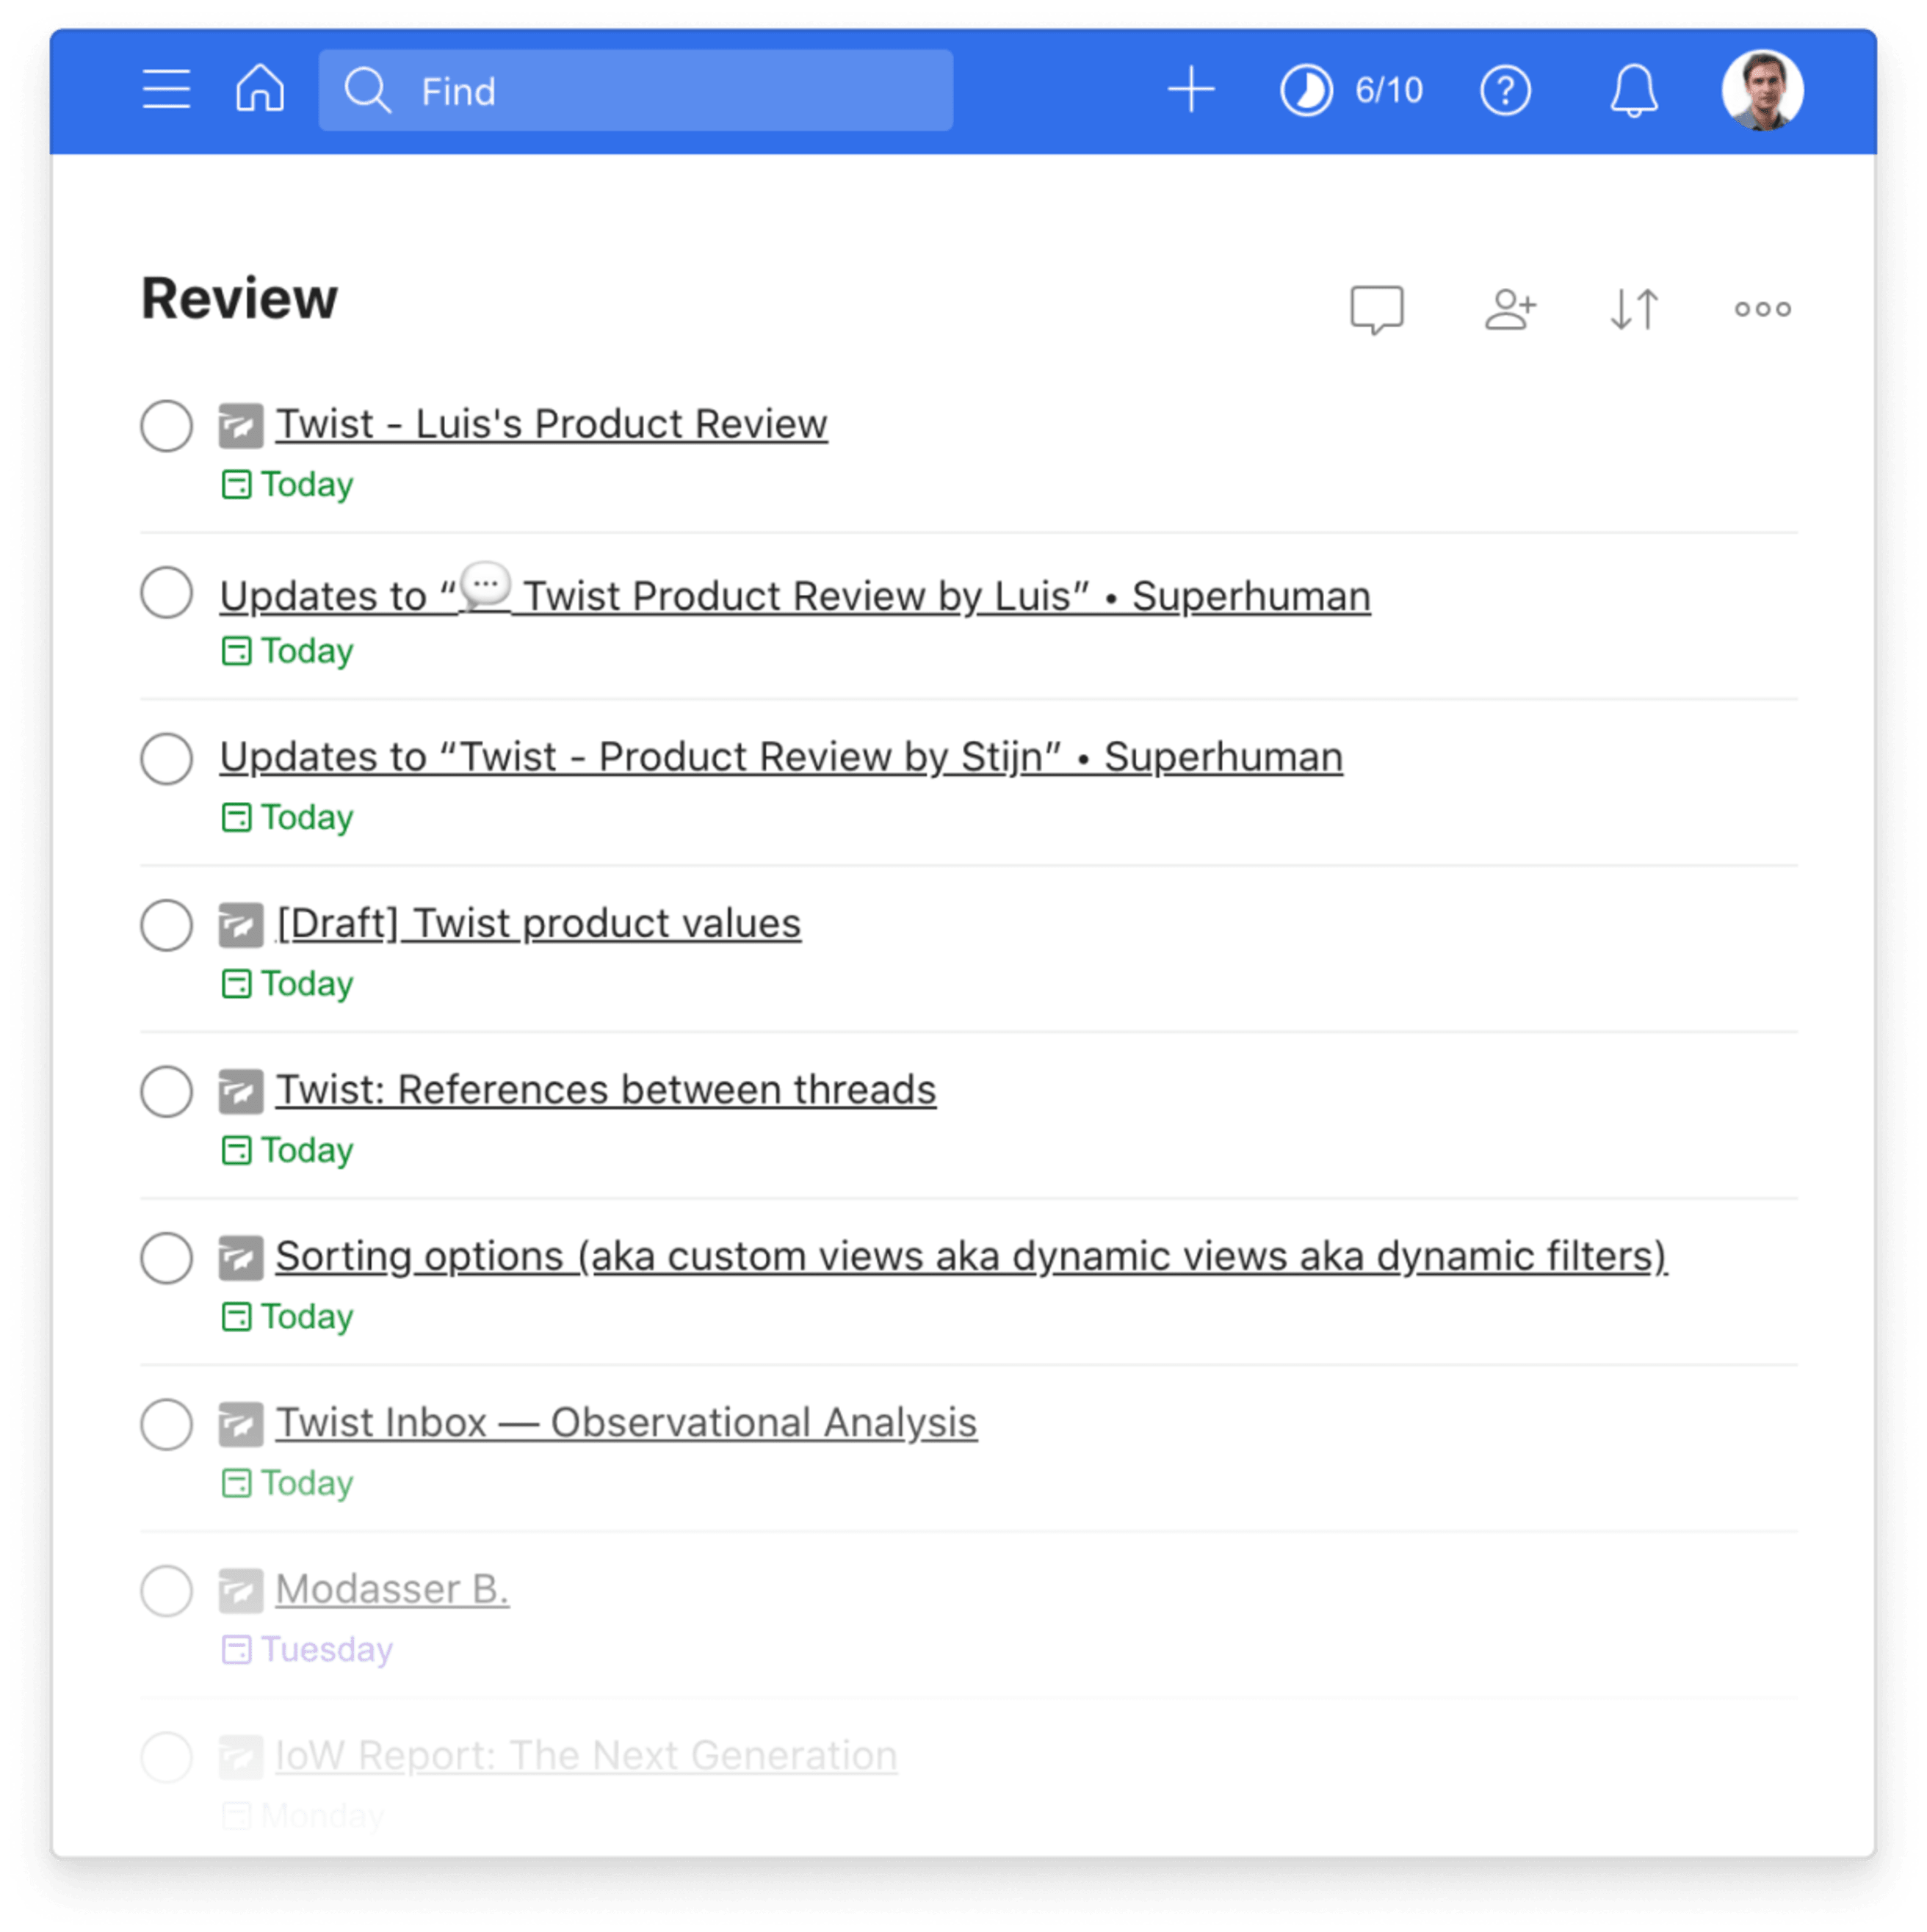Click the search magnifier icon
This screenshot has height=1932, width=1927.
[x=369, y=91]
